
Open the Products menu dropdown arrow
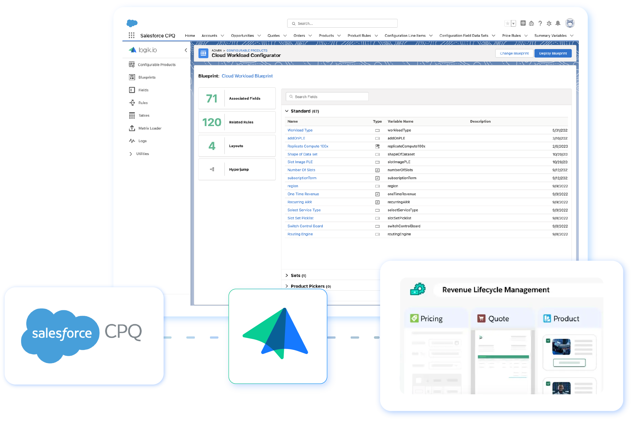click(339, 36)
